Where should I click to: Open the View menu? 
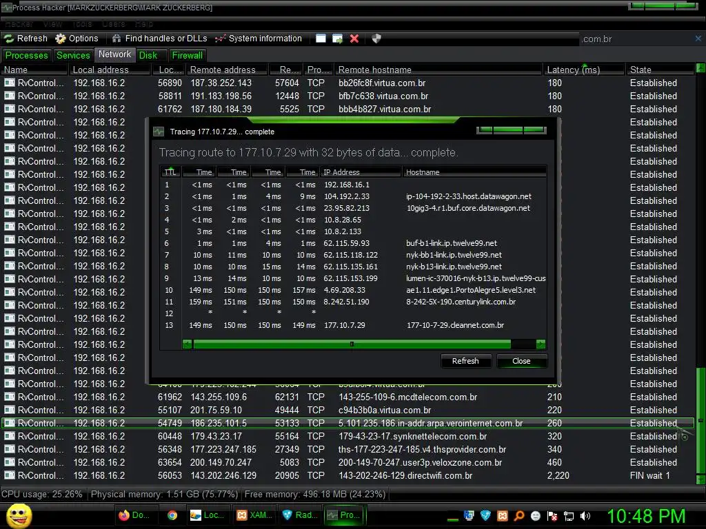click(x=52, y=24)
